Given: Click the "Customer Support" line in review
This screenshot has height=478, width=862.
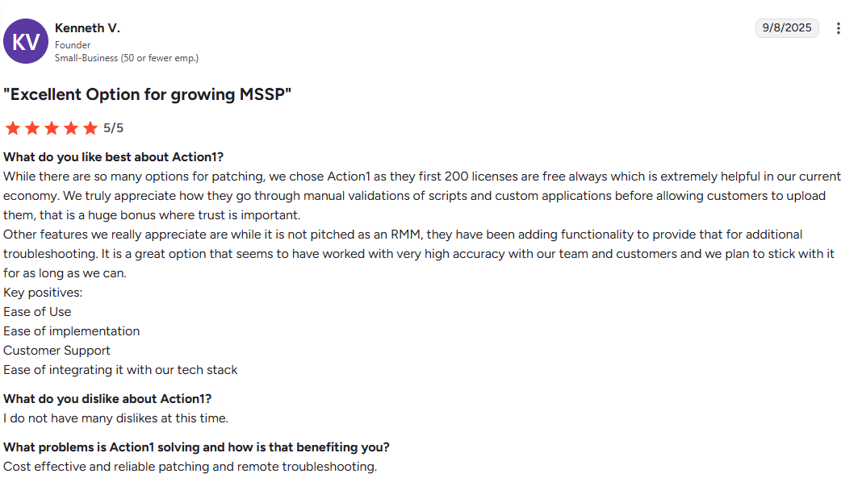Looking at the screenshot, I should 56,351.
